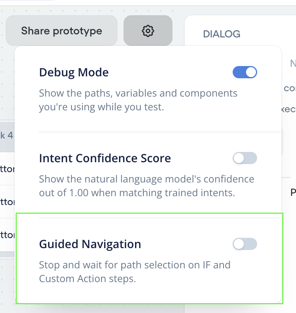This screenshot has width=296, height=313.
Task: Open the gear settings menu
Action: point(148,31)
